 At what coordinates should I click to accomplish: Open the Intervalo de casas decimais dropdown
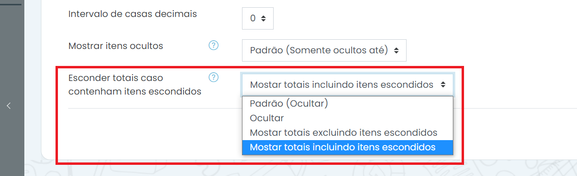coord(258,18)
